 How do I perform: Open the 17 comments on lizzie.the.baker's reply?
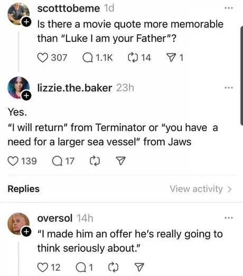[57, 161]
